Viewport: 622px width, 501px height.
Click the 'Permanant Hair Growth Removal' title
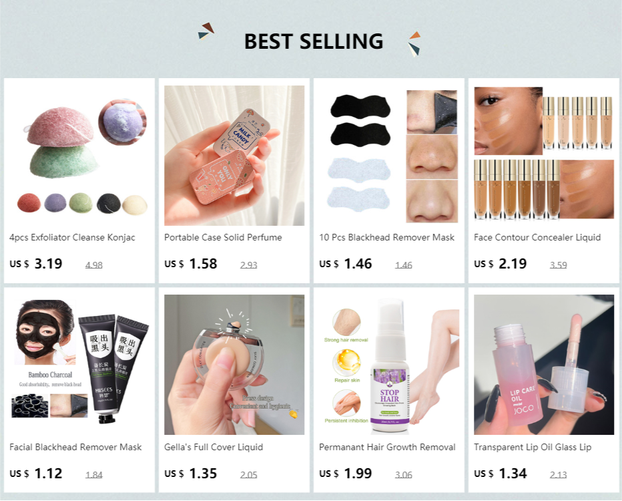click(x=387, y=447)
